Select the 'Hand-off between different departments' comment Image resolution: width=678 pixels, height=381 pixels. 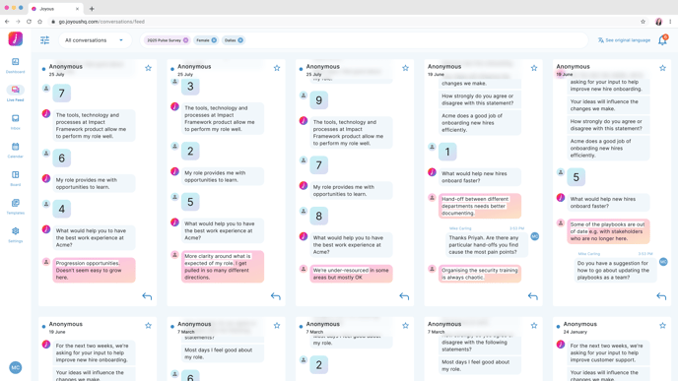pyautogui.click(x=480, y=206)
